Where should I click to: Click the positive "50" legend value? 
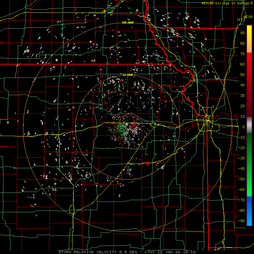[242, 75]
